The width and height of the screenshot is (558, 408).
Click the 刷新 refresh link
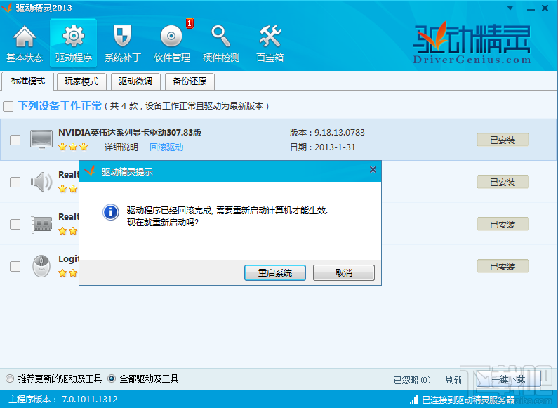click(453, 380)
